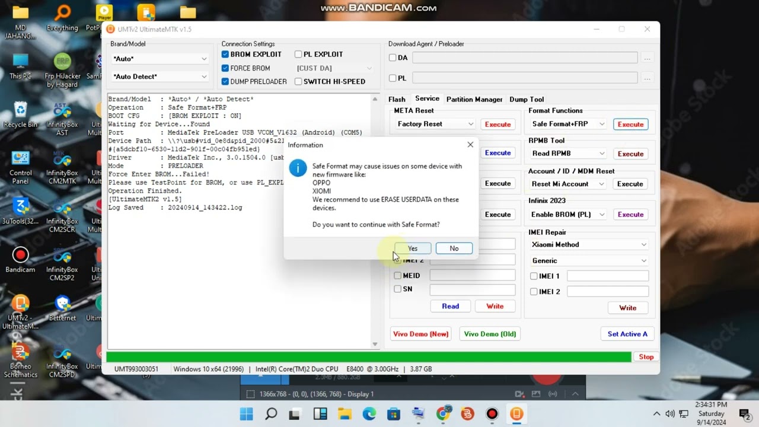The height and width of the screenshot is (427, 759).
Task: Open the Brand *Auto* dropdown
Action: pyautogui.click(x=160, y=59)
